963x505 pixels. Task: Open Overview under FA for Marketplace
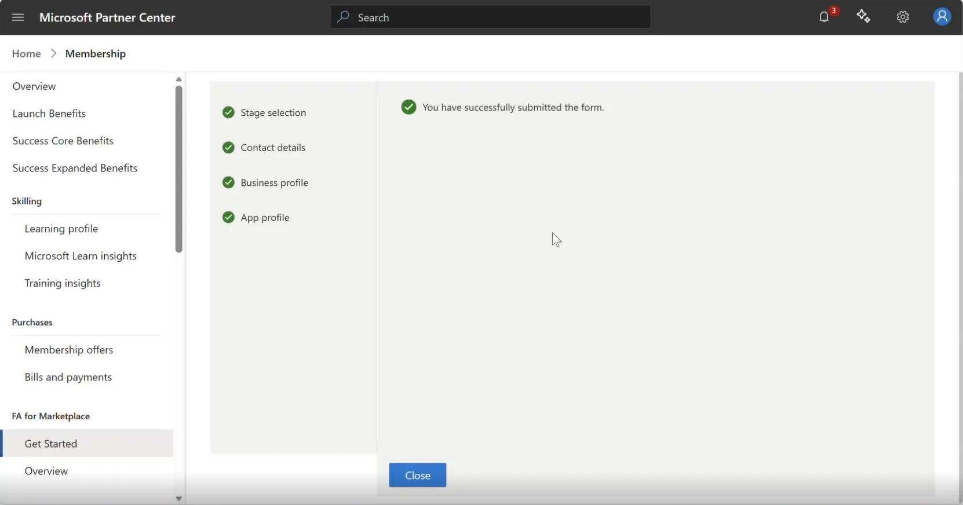[x=46, y=471]
